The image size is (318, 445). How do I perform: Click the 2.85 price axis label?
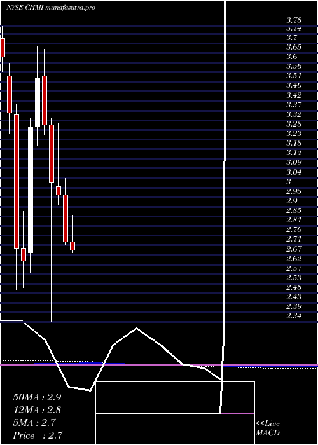click(294, 210)
